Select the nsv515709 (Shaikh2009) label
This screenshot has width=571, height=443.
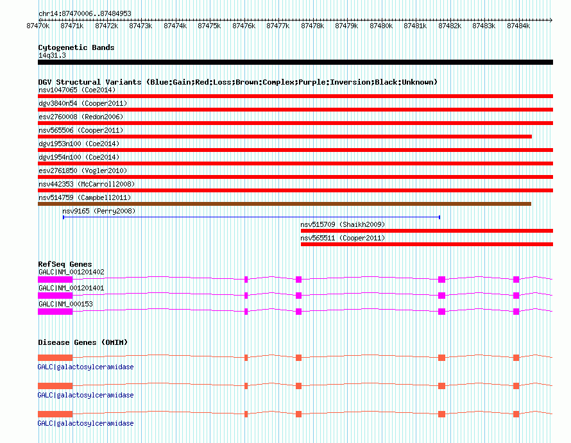pyautogui.click(x=343, y=224)
